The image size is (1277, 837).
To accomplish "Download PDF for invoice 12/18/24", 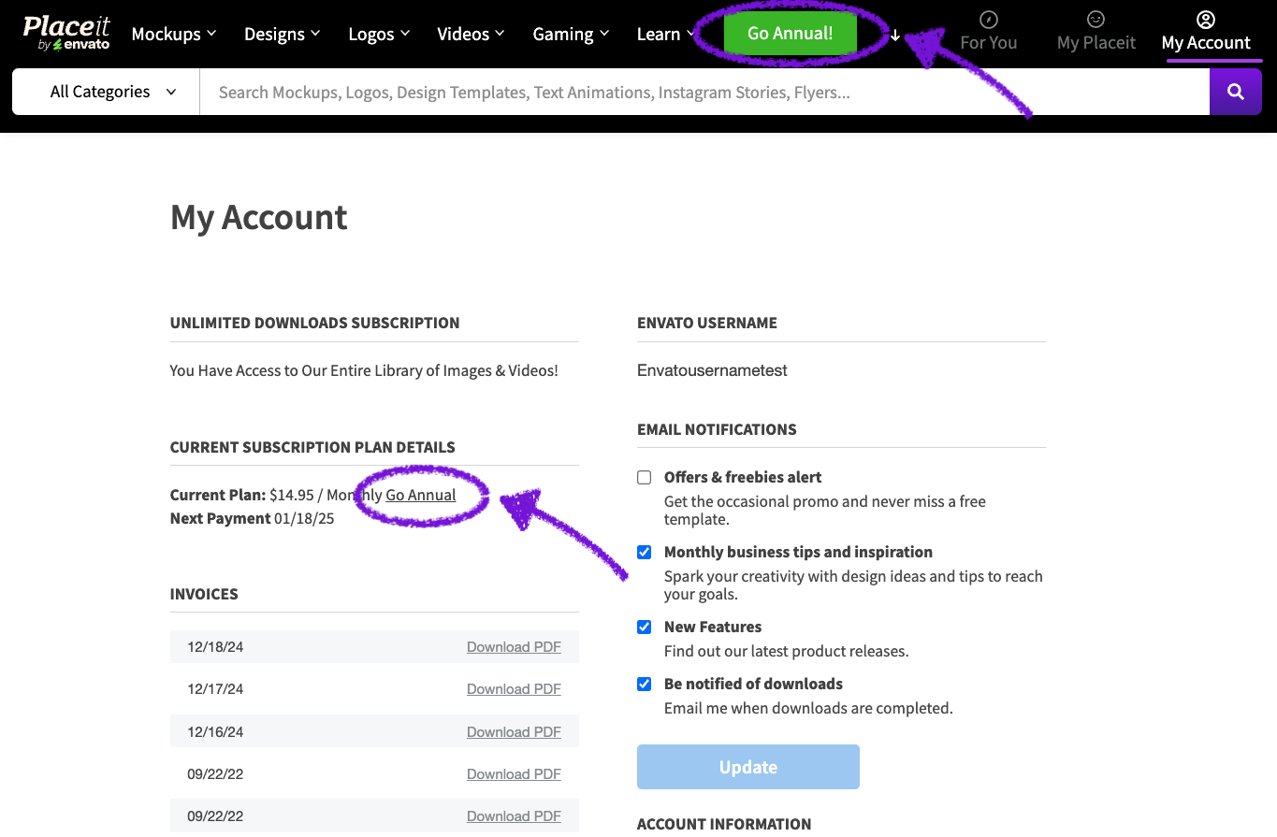I will point(514,647).
